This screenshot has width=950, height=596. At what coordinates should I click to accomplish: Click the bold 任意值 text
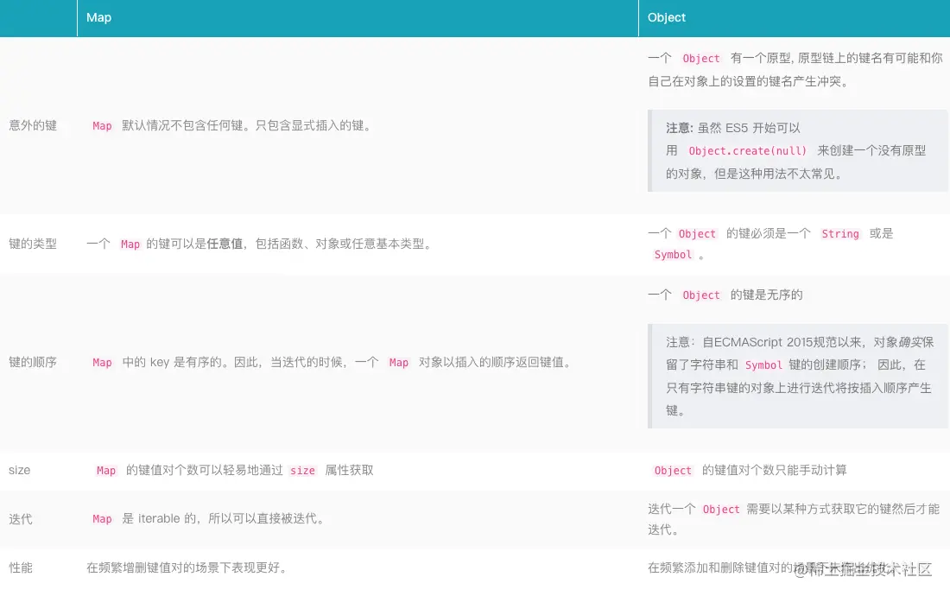(x=224, y=244)
